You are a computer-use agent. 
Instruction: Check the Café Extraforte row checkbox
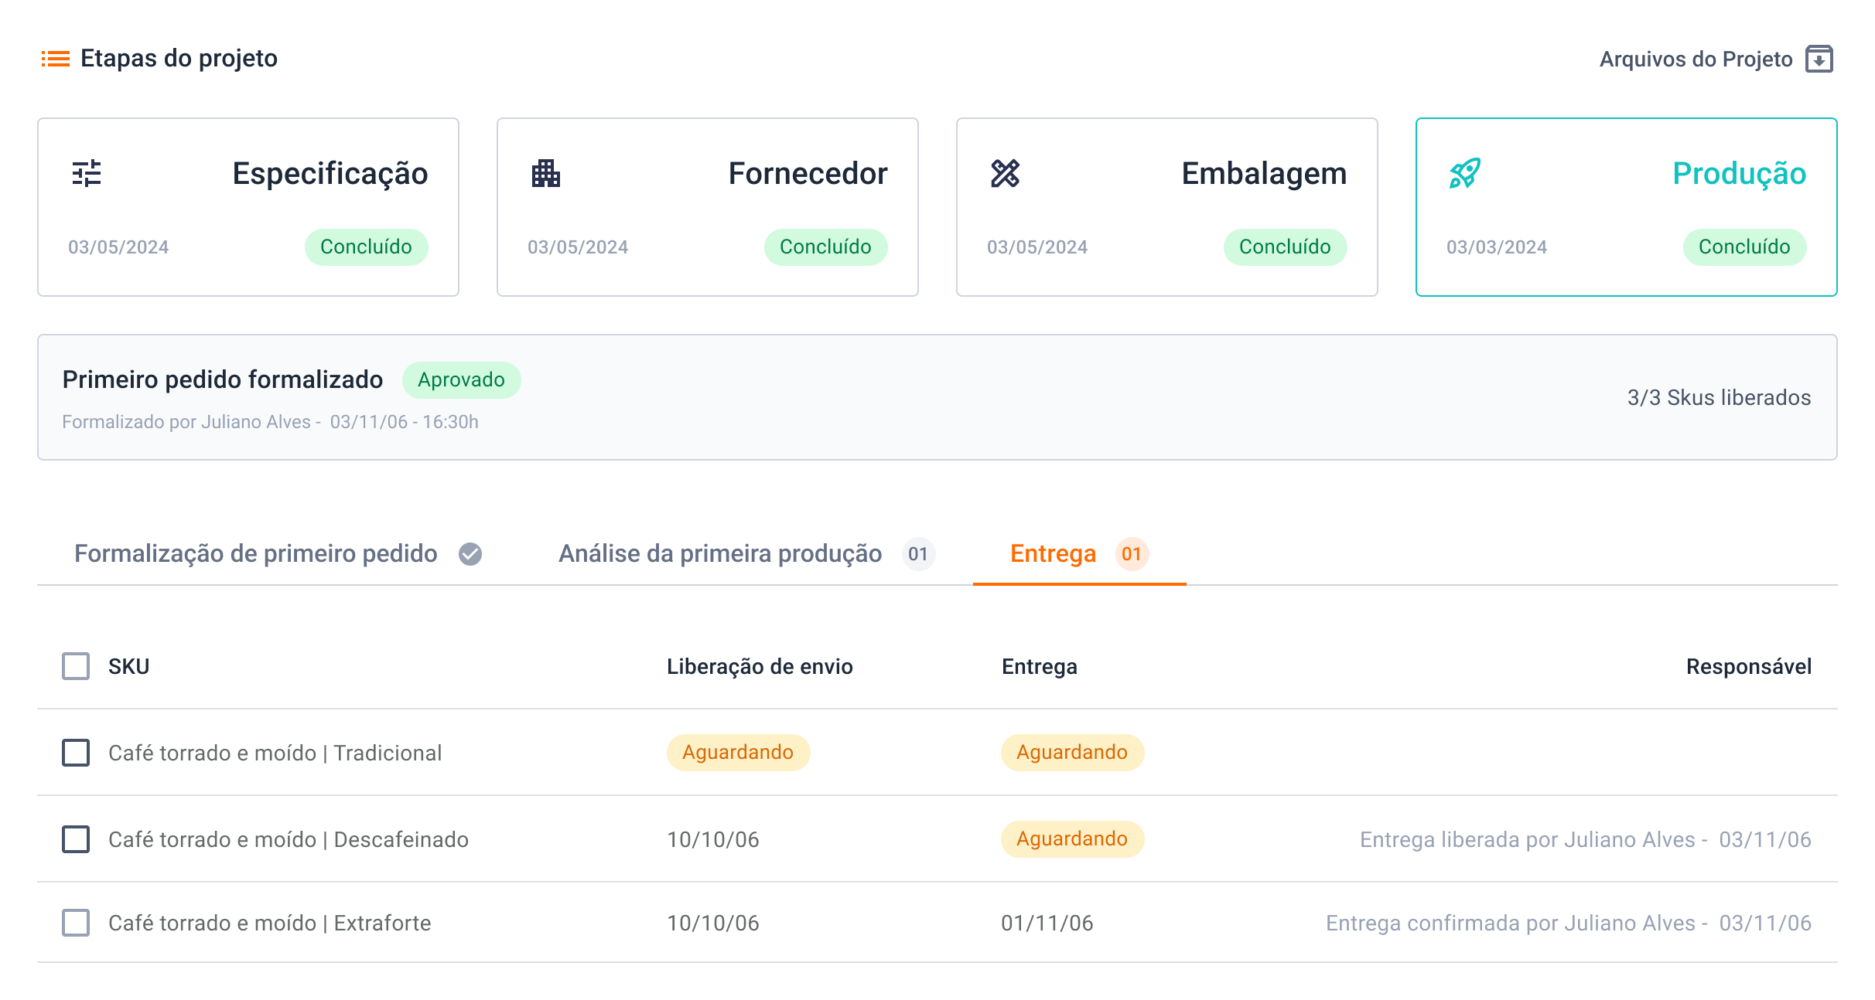coord(76,923)
